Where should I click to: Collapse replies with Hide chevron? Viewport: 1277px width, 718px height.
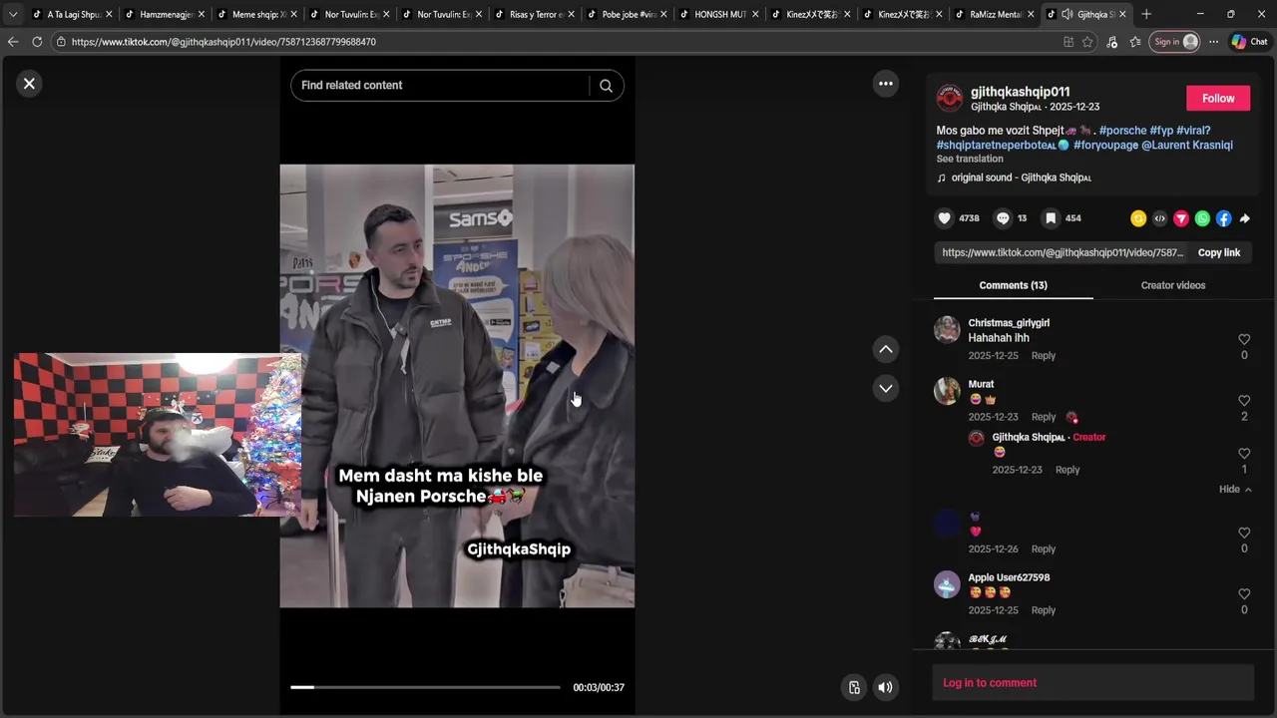click(1235, 490)
